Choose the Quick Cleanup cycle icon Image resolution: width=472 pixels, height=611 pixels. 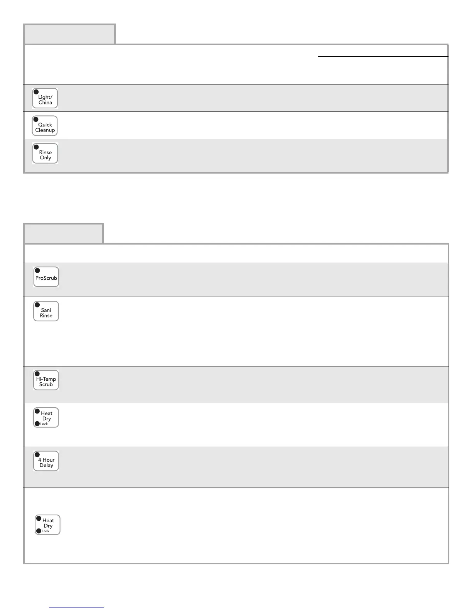point(45,126)
